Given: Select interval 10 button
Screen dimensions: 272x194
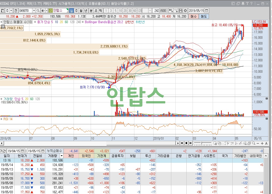Looking at the screenshot, I should click(x=120, y=11).
